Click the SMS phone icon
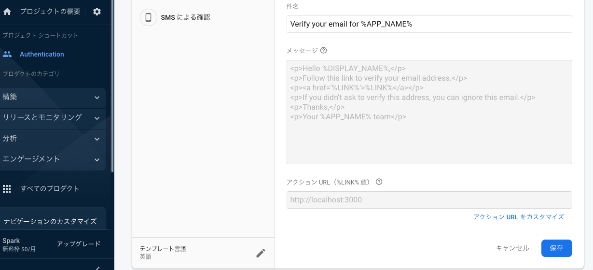 (149, 17)
